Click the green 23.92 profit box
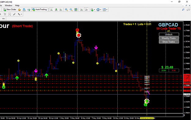 coord(164,70)
